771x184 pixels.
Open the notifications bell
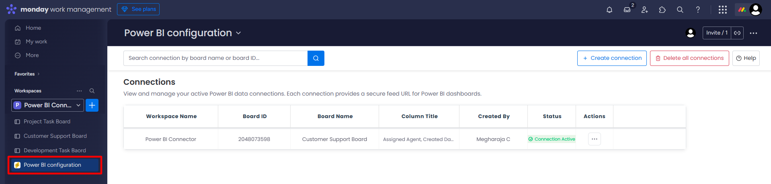tap(609, 10)
